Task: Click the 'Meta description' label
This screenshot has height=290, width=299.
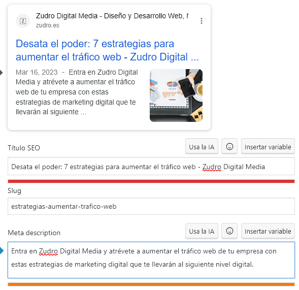Action: coord(34,233)
